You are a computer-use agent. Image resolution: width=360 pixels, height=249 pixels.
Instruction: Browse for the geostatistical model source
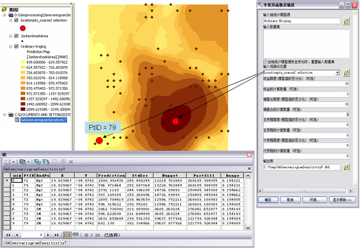[x=346, y=21]
